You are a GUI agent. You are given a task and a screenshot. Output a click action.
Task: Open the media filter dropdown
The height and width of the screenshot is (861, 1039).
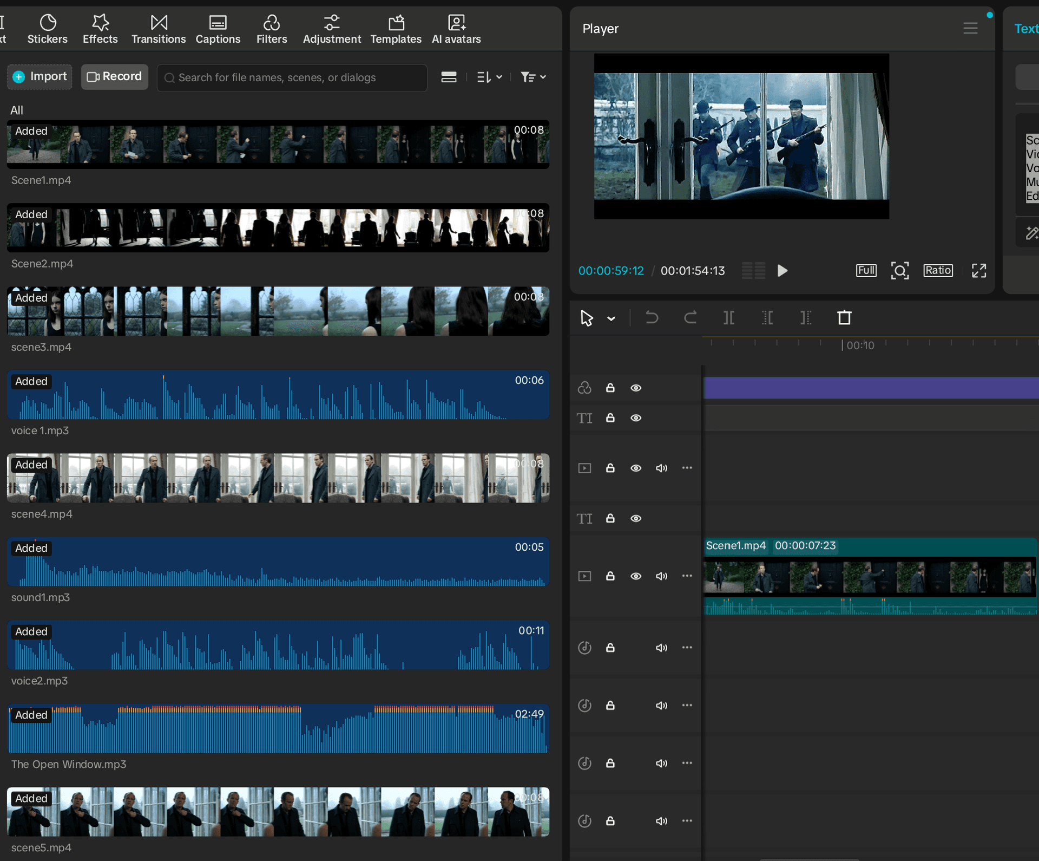[533, 77]
